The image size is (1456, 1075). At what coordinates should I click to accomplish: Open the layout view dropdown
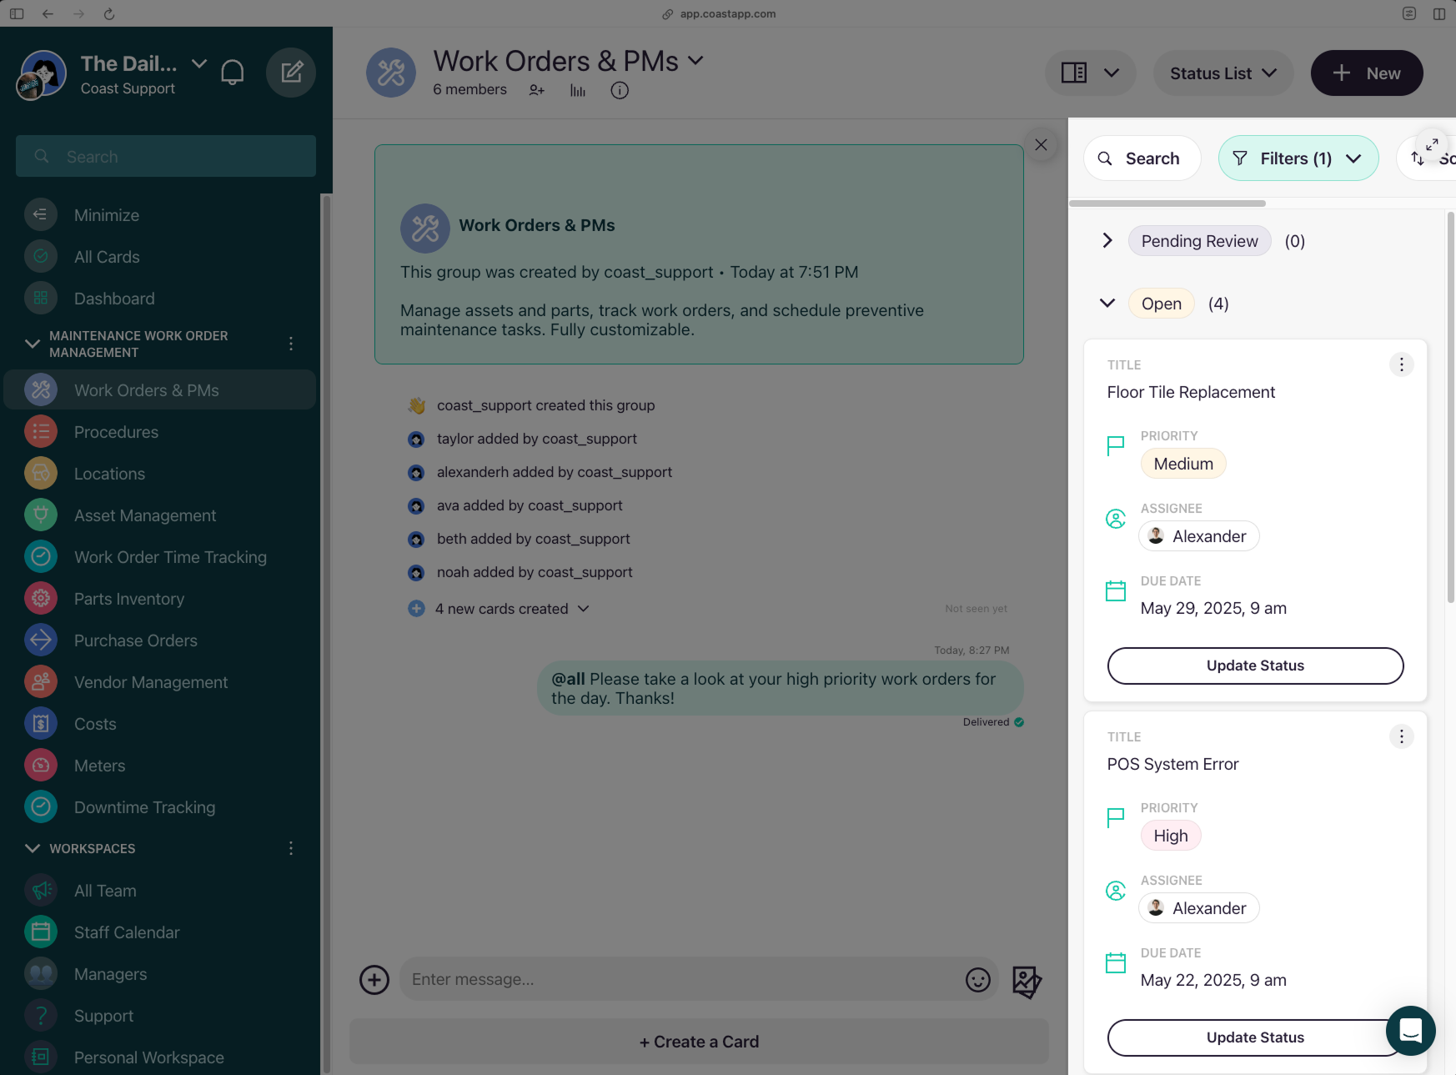1090,73
